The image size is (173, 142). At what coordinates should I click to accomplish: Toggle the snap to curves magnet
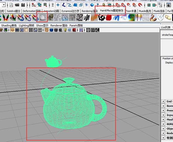pyautogui.click(x=123, y=5)
